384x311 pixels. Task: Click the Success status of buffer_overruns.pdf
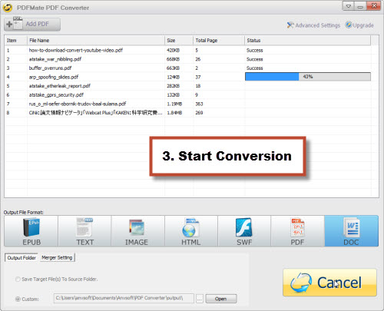(255, 68)
